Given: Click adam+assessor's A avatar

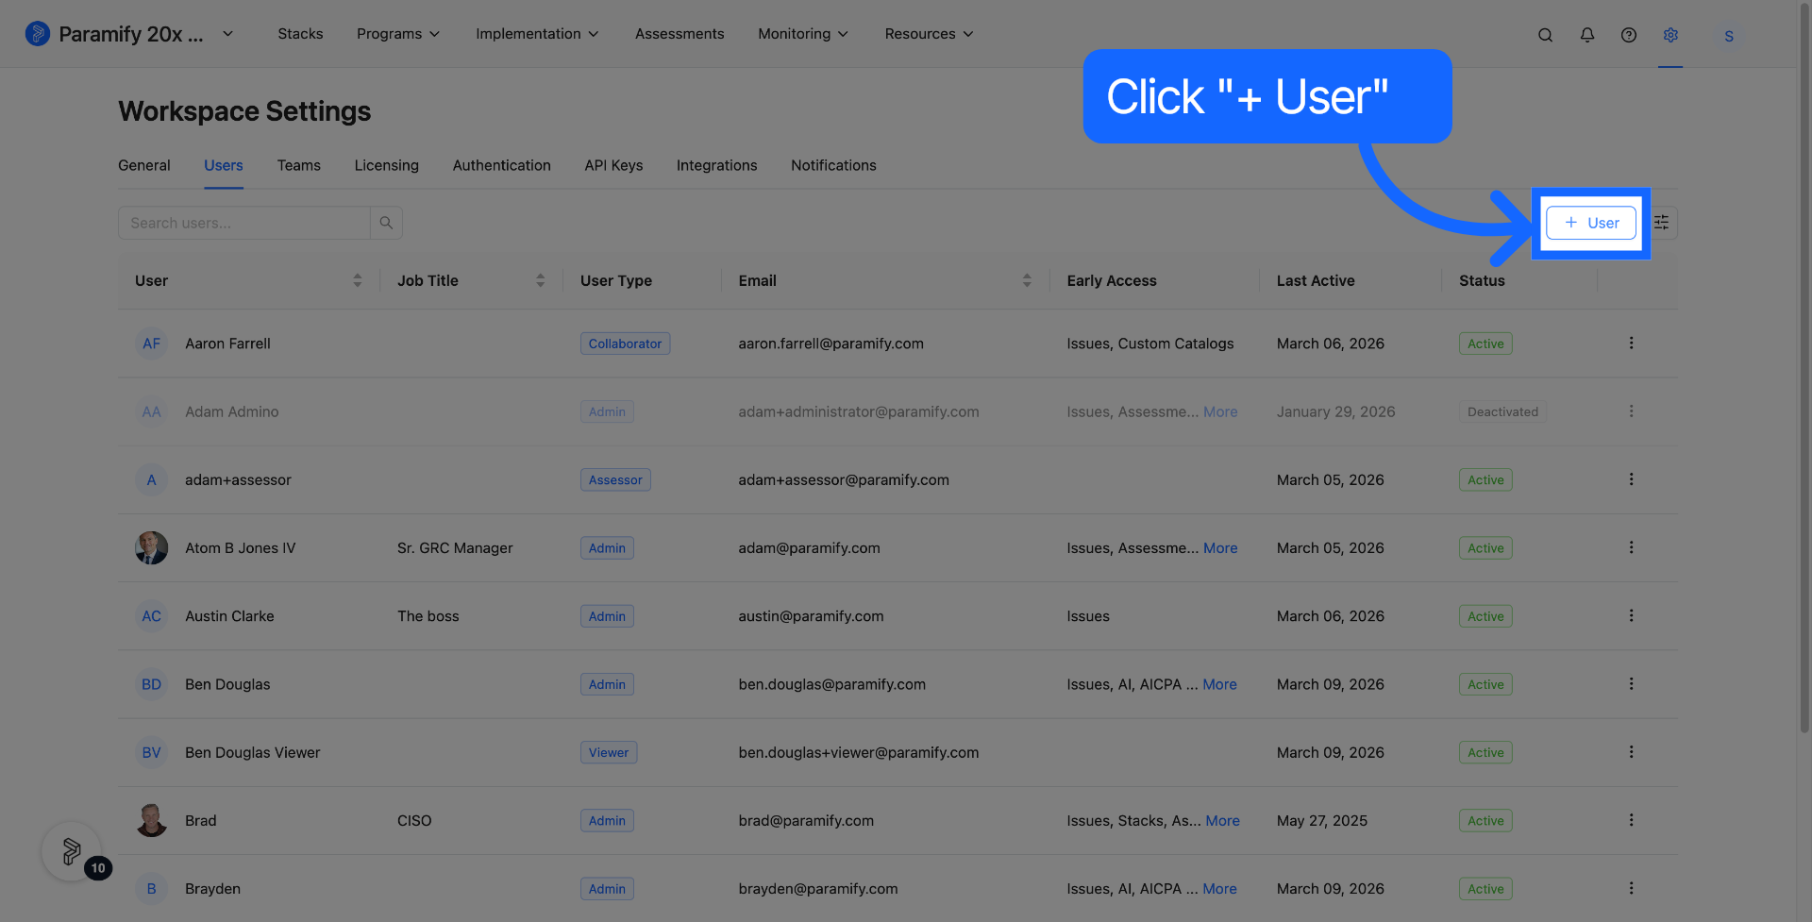Looking at the screenshot, I should [x=151, y=479].
